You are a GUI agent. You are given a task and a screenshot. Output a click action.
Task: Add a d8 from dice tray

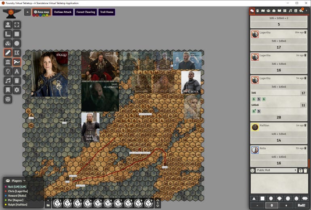click(x=271, y=198)
